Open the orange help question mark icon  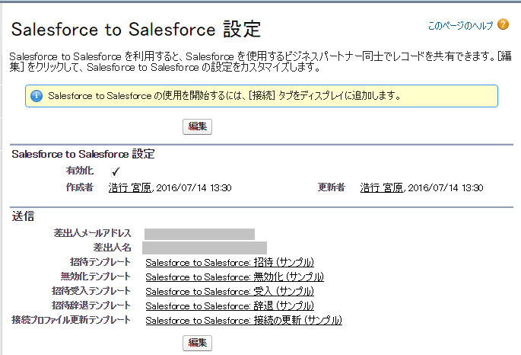click(x=503, y=24)
